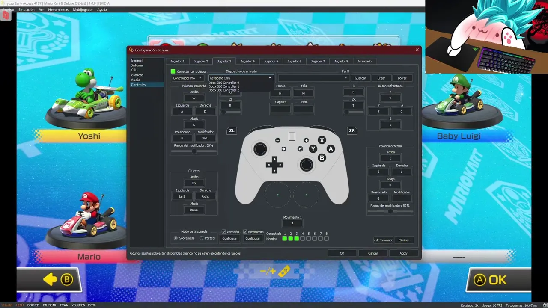
Task: Click the Movimiento 1 binding showing 7
Action: click(x=292, y=224)
